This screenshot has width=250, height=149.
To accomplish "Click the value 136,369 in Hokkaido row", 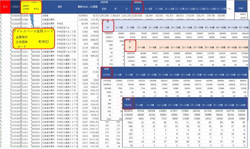I will [148, 16].
